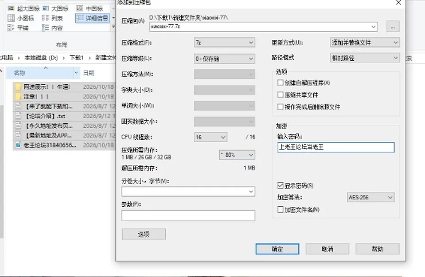Screen dimensions: 425x277
Task: Check 操作完成后删除源文件 option
Action: click(x=281, y=106)
